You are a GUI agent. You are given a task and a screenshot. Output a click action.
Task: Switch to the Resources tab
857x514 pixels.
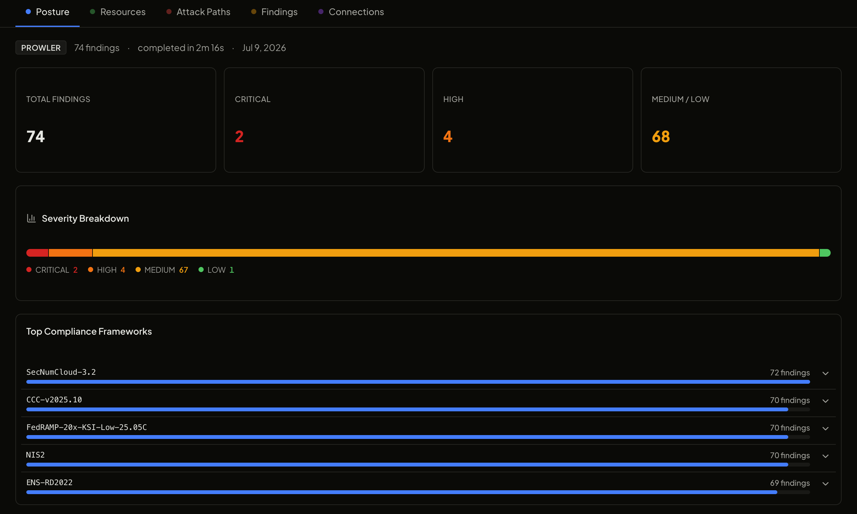[118, 12]
